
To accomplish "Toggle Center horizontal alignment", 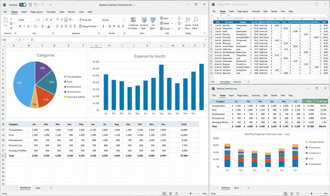I will (x=62, y=26).
